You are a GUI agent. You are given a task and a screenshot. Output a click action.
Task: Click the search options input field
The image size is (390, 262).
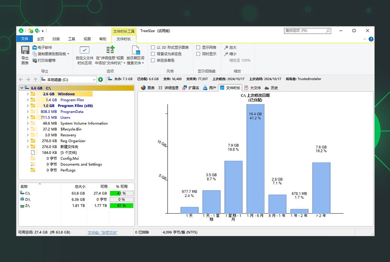click(x=305, y=31)
